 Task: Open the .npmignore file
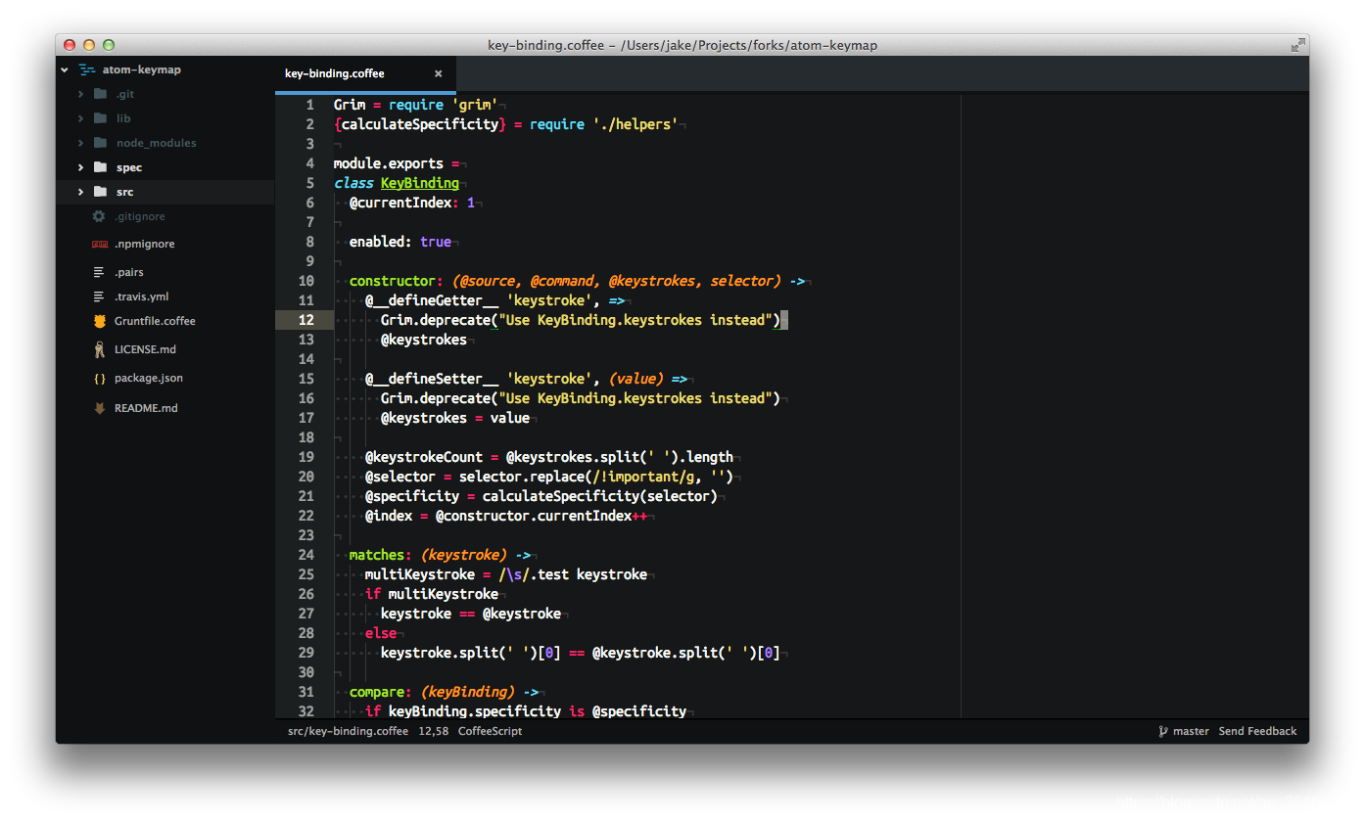point(144,244)
